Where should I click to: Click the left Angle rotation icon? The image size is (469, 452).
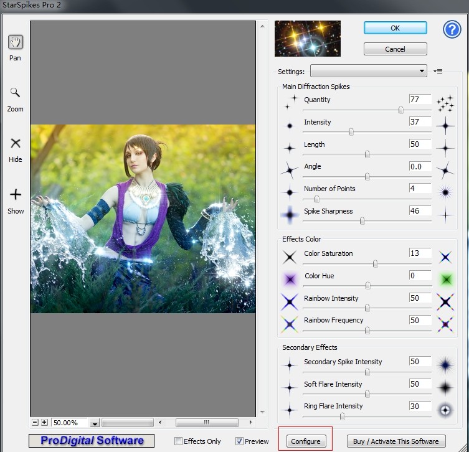tap(290, 171)
